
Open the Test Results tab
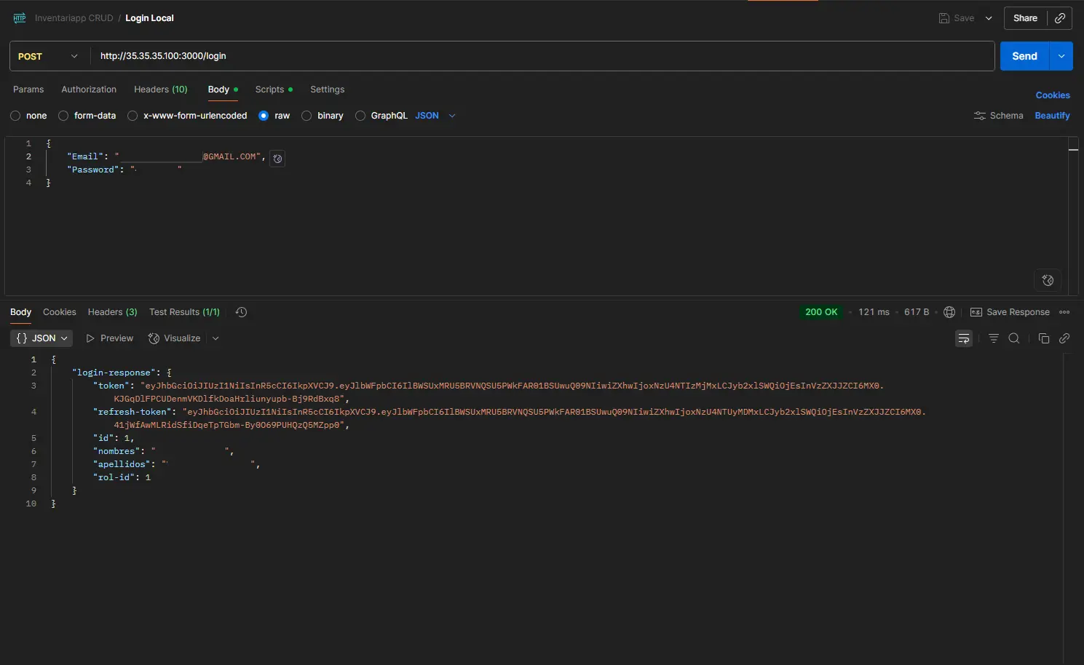[x=184, y=311]
